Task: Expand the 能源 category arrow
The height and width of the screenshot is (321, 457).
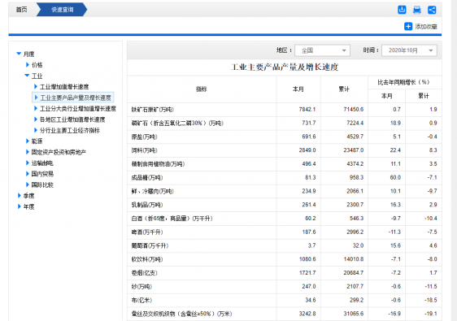Action: coord(28,141)
